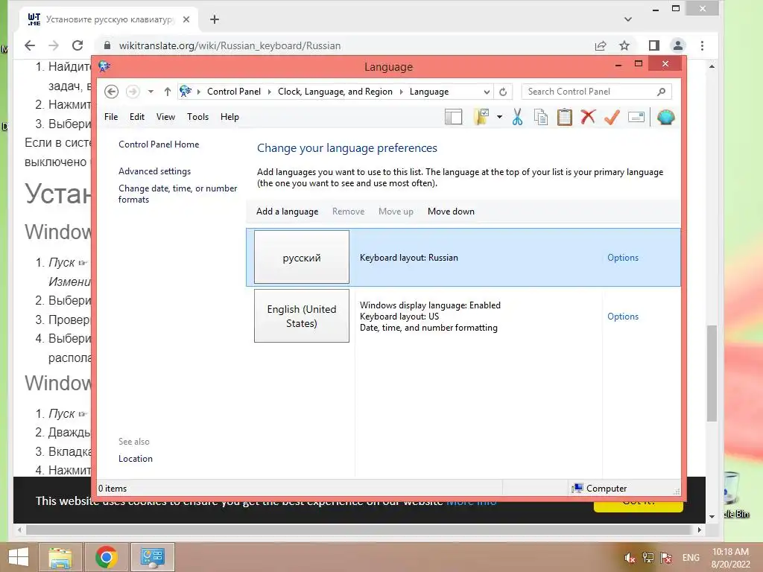Expand the address bar history dropdown
The width and height of the screenshot is (763, 572).
pyautogui.click(x=487, y=92)
